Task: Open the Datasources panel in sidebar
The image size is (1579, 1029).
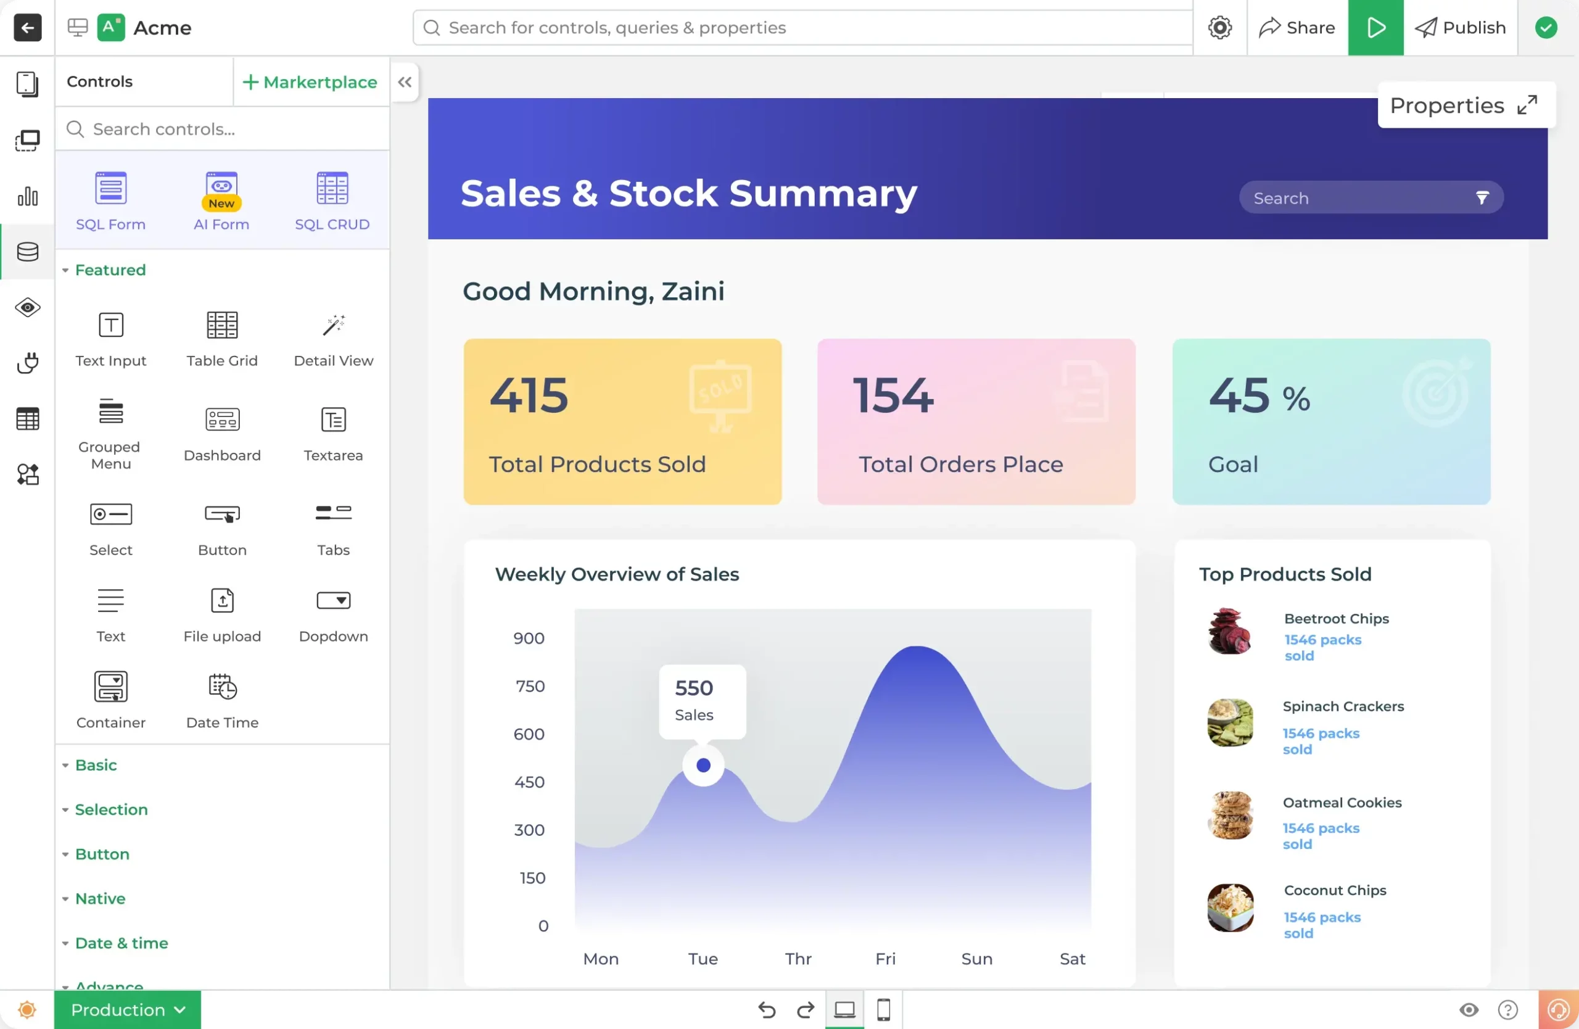Action: pos(27,252)
